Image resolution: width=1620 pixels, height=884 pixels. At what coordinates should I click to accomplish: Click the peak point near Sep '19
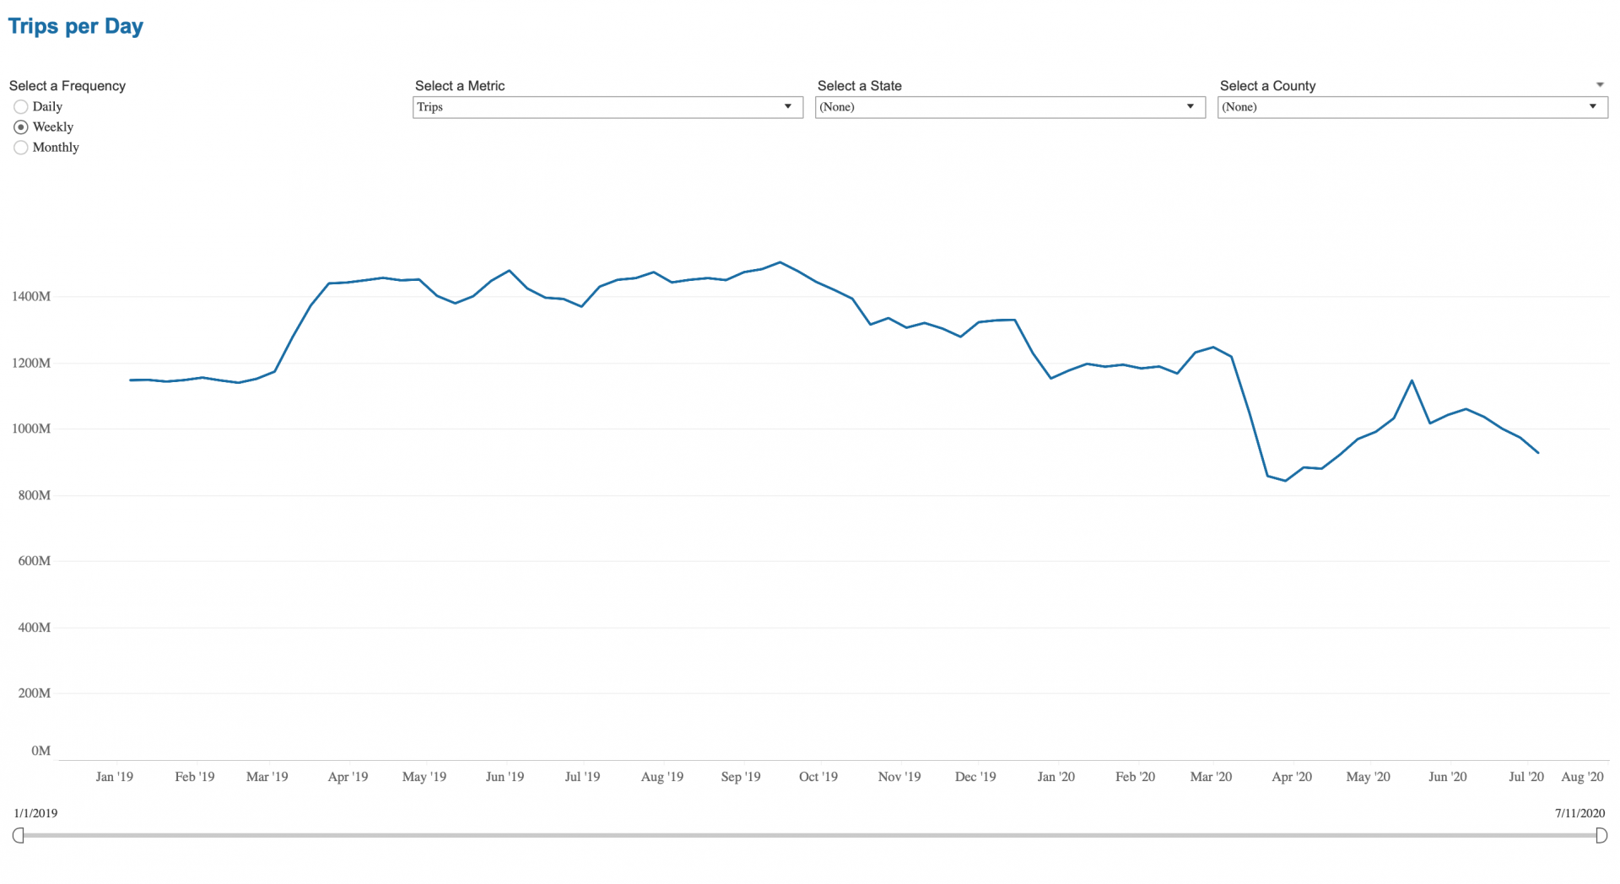click(780, 263)
